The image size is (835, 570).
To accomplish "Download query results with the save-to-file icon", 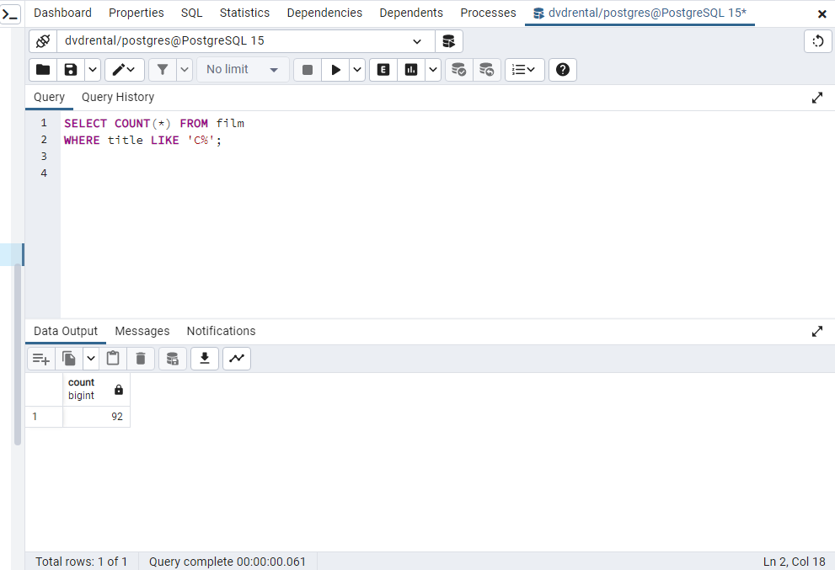I will coord(204,358).
